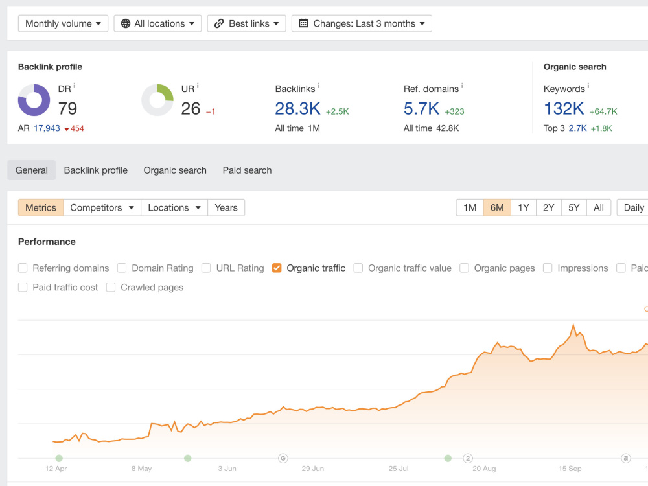Open the Top 3 2.7K keywords link
Screen dimensions: 648x486
pyautogui.click(x=577, y=128)
